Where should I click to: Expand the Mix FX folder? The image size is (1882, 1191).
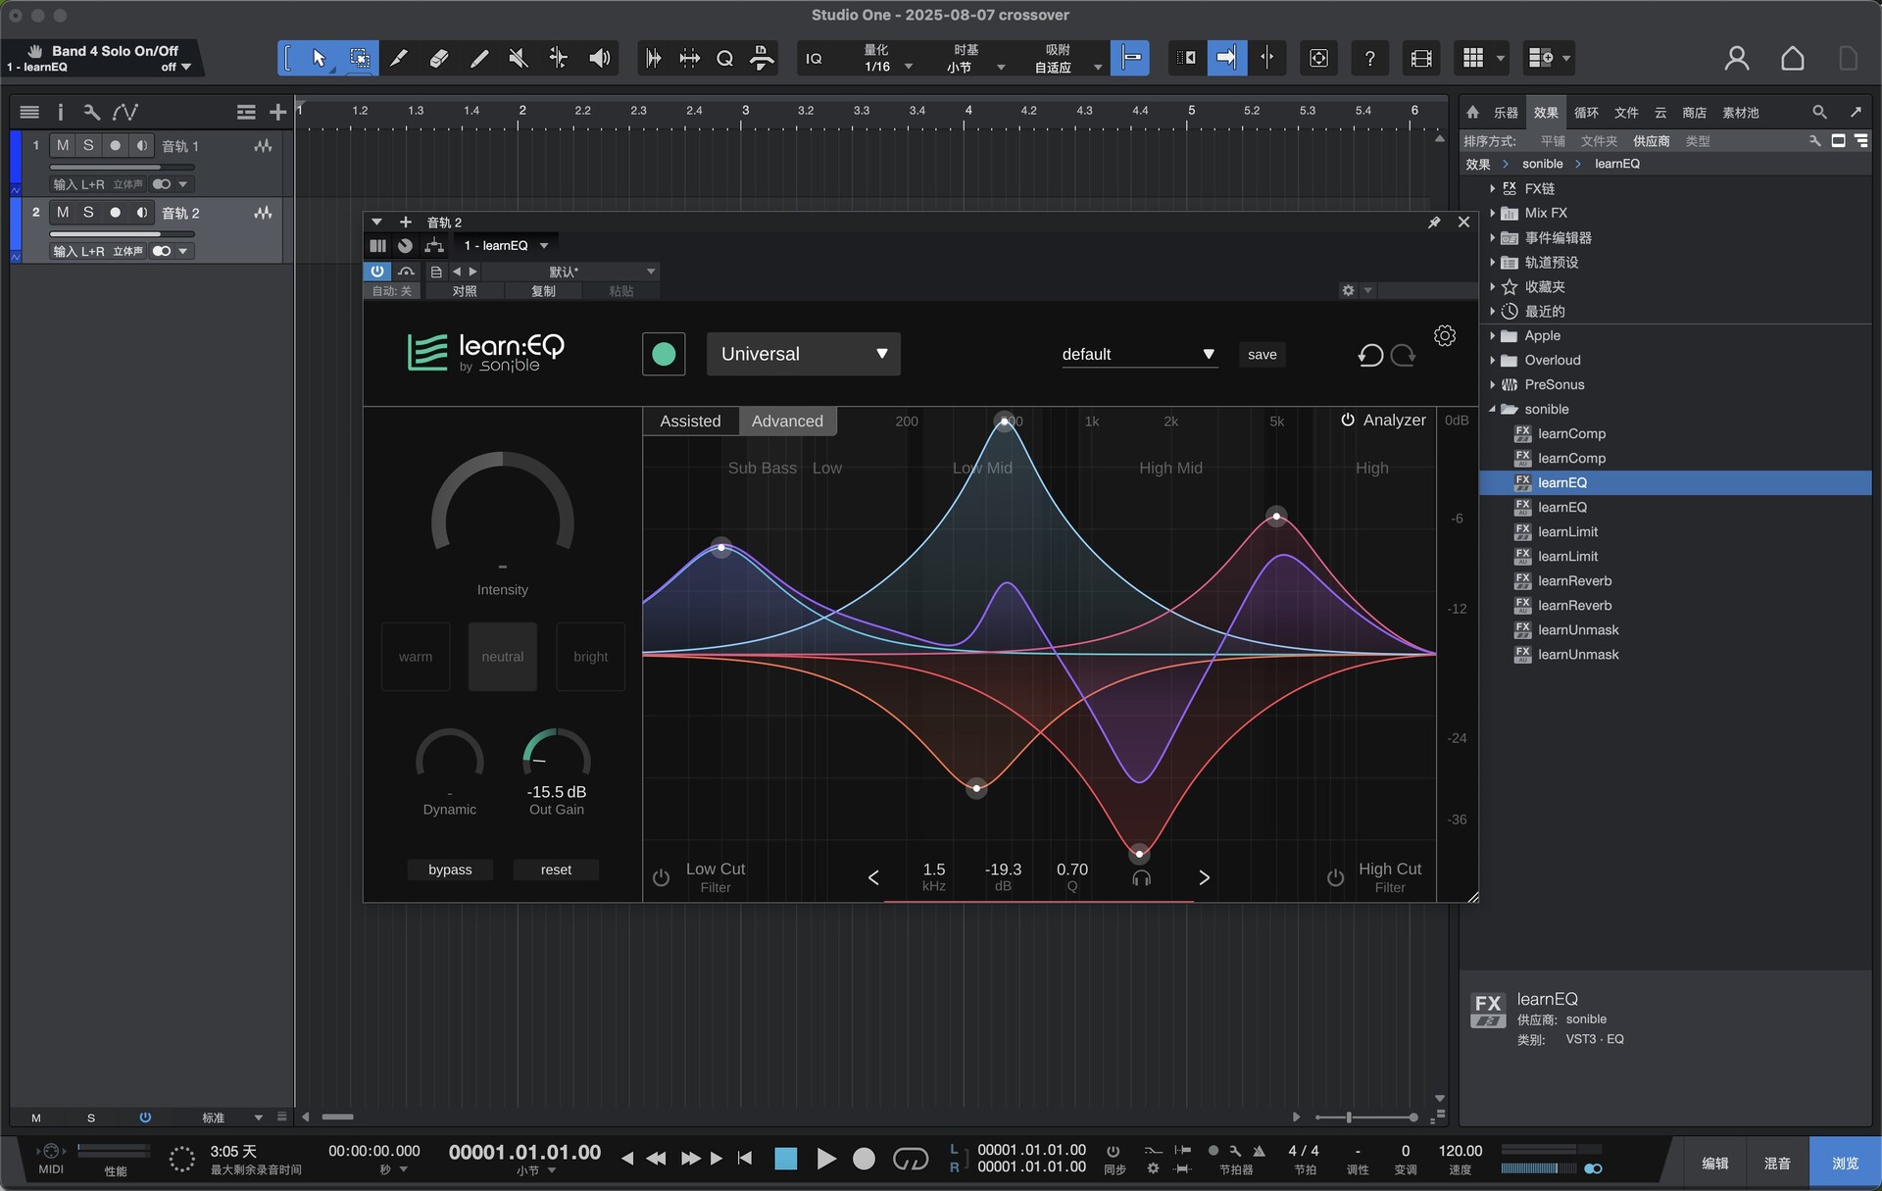coord(1492,213)
